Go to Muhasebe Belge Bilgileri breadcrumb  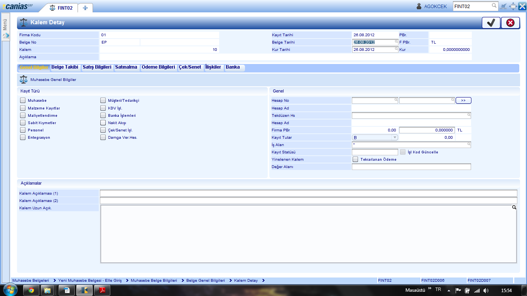(154, 280)
